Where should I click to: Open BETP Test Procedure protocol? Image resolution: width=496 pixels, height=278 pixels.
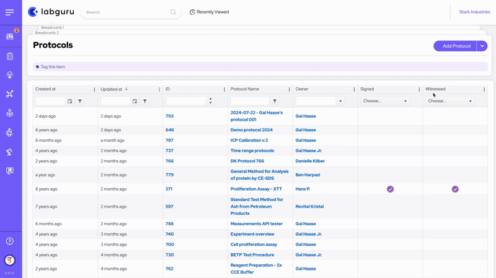tap(252, 255)
